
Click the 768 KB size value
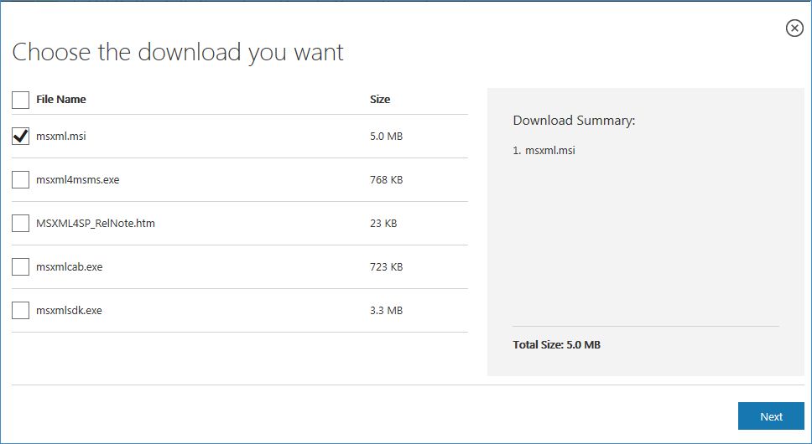coord(387,180)
